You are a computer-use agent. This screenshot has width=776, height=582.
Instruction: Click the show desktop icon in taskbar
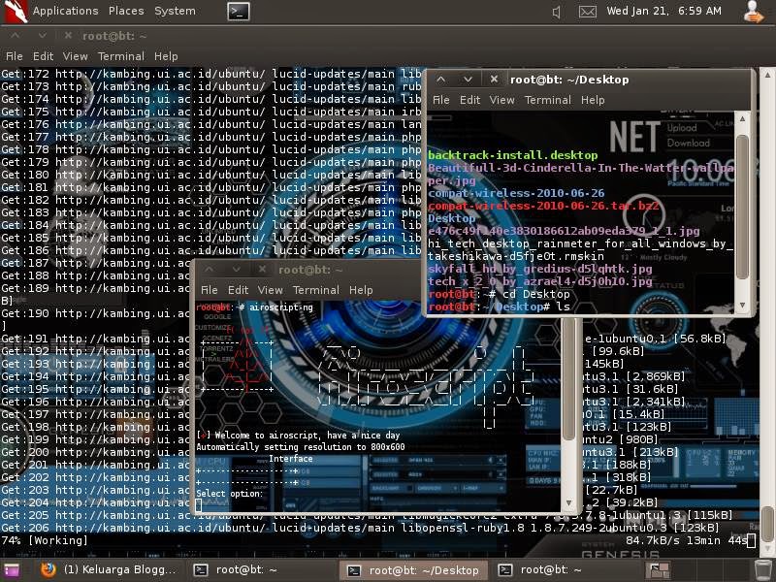pyautogui.click(x=12, y=570)
